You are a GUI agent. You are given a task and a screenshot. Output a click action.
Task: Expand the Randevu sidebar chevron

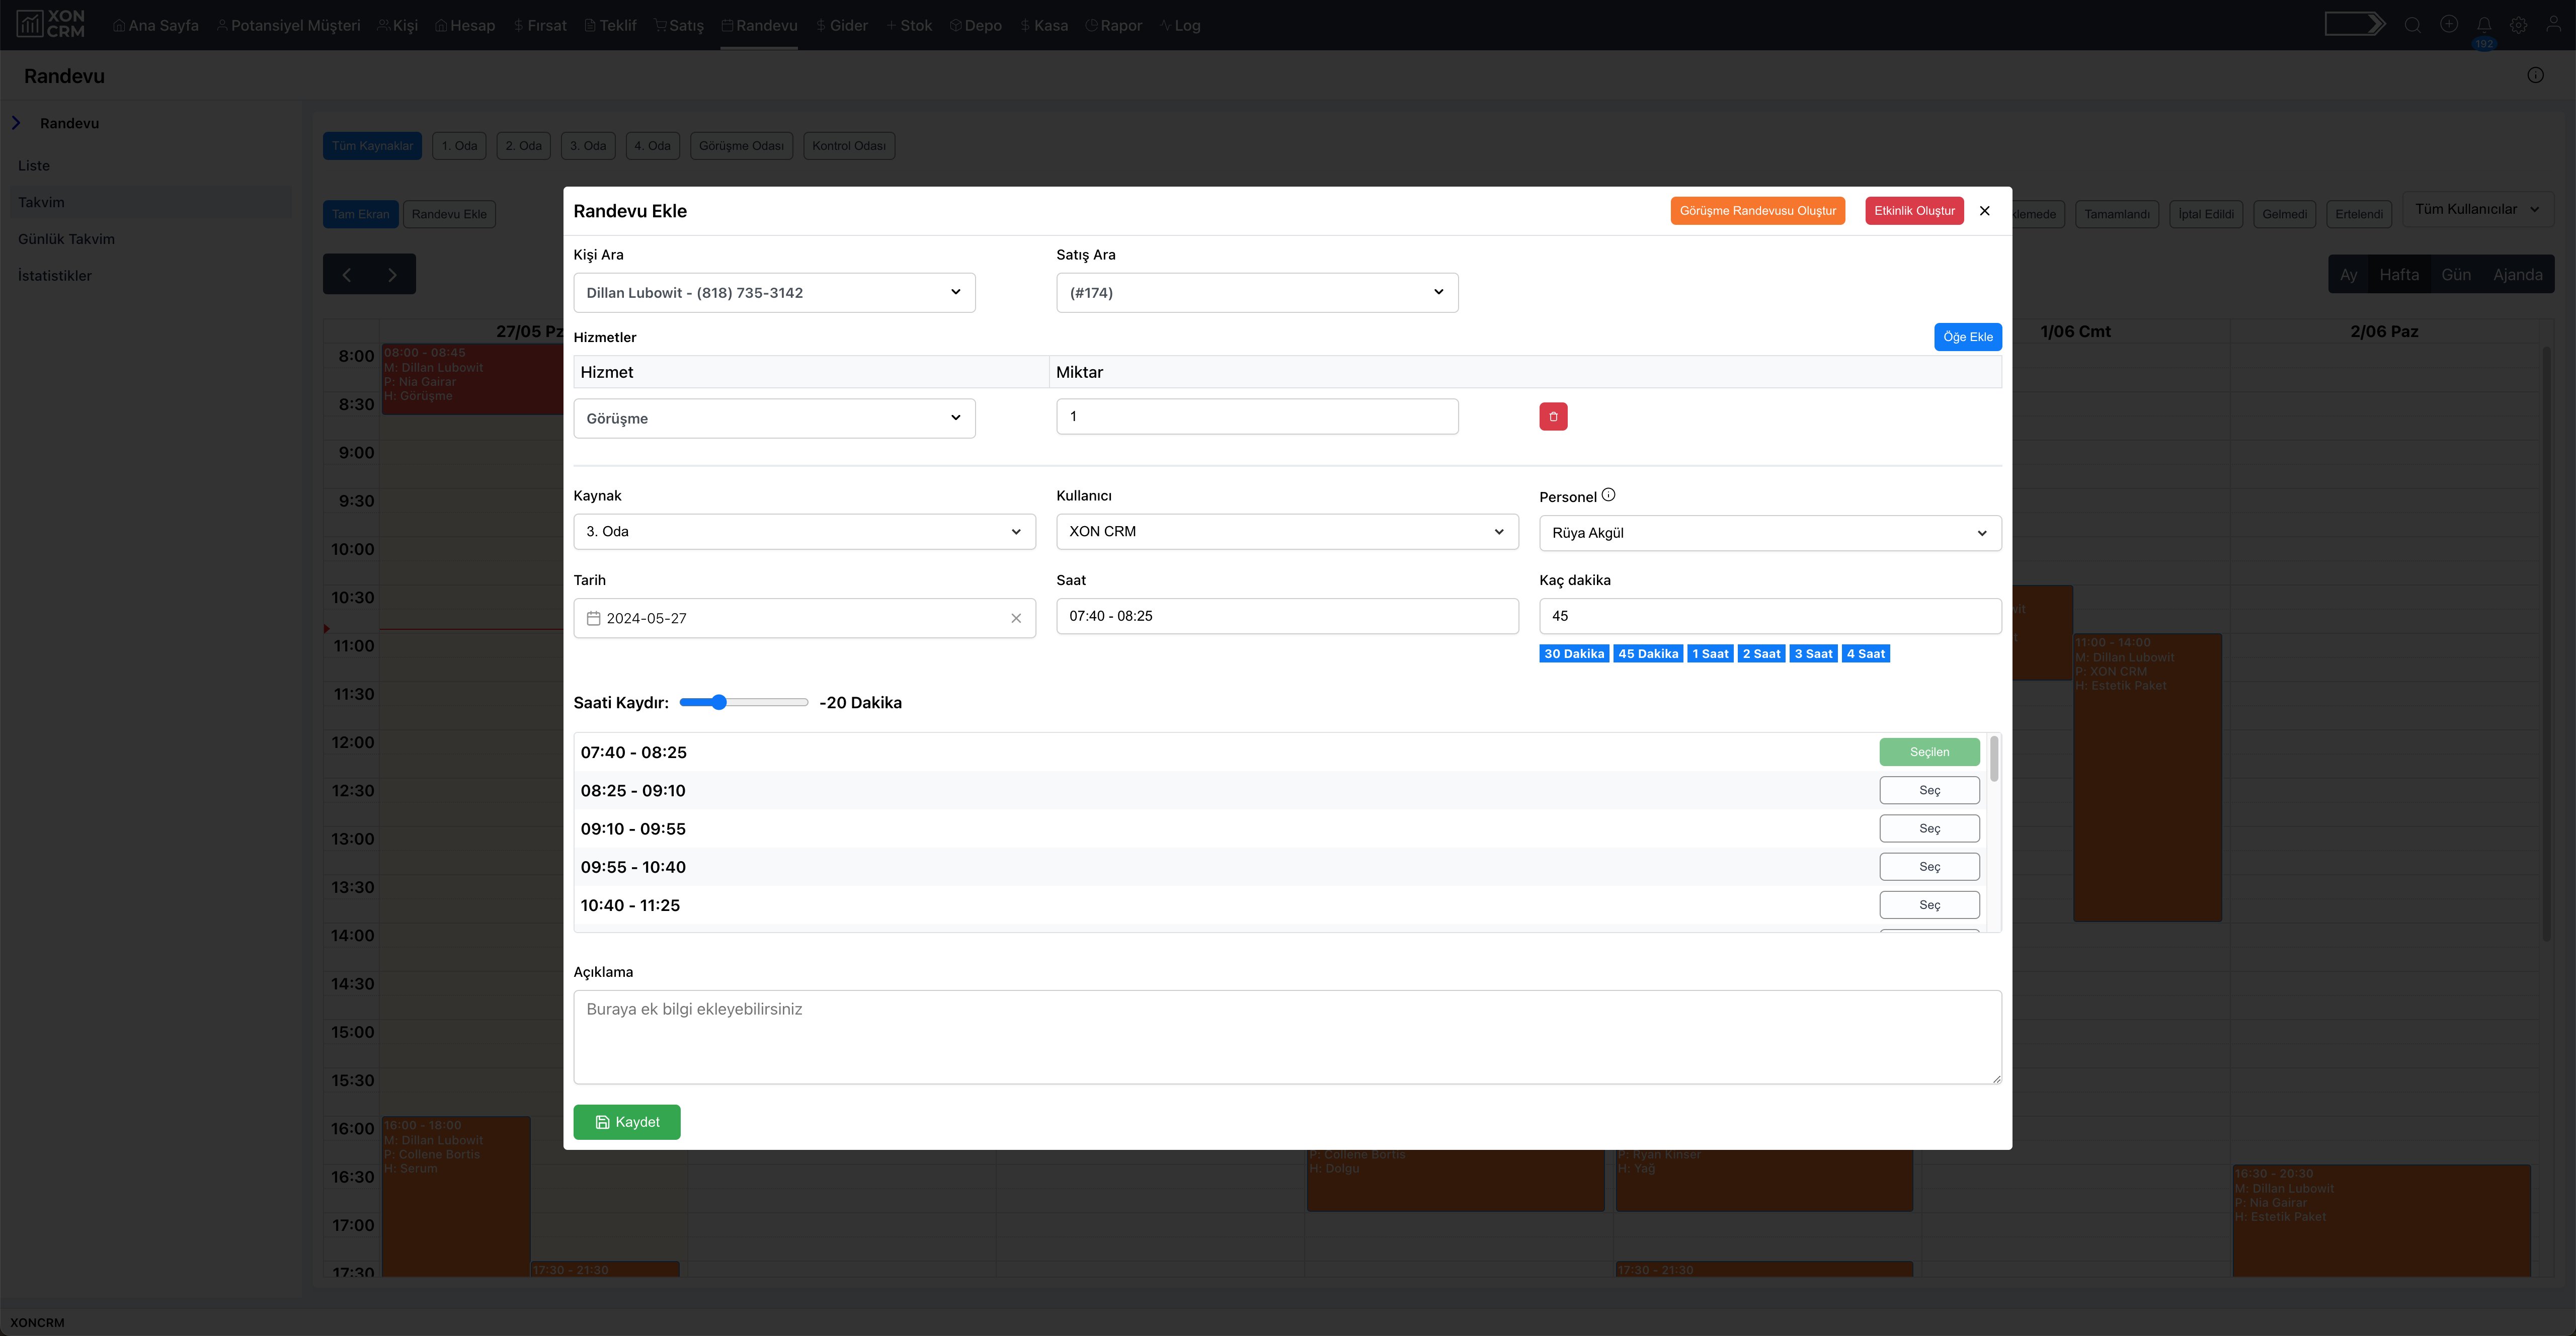pos(16,123)
